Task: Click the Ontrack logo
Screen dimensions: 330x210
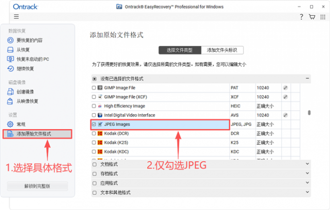Action: point(25,7)
